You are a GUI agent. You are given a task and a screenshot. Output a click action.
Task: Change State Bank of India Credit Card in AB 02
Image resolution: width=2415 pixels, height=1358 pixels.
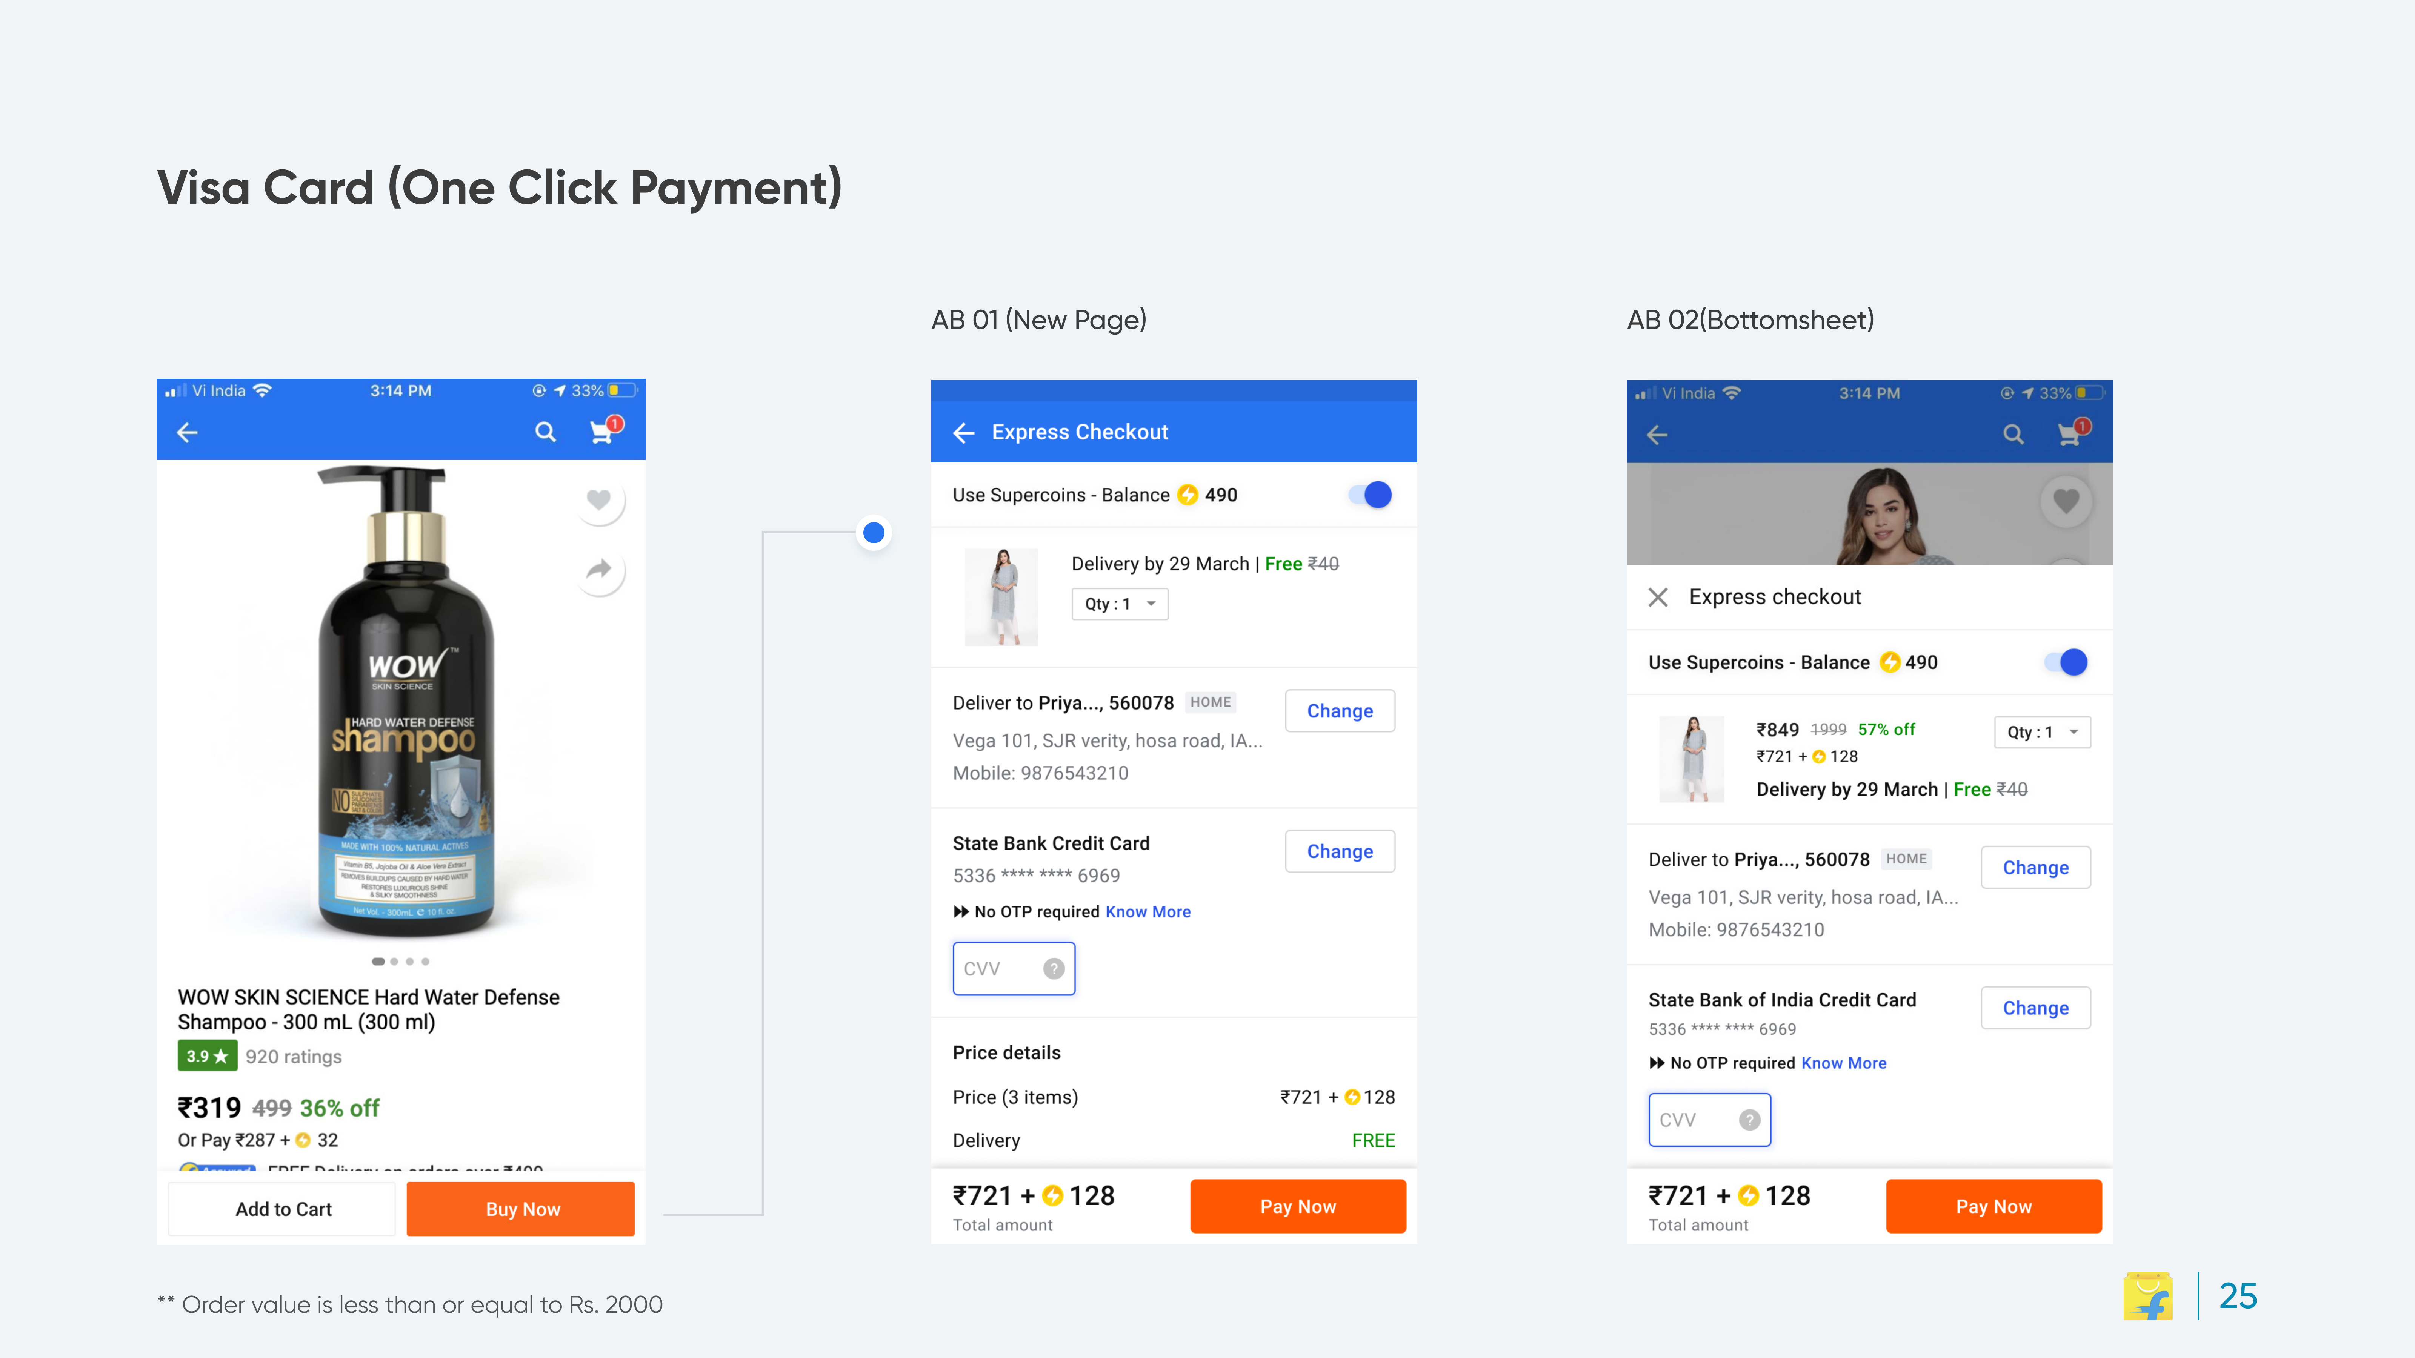click(x=2035, y=1008)
